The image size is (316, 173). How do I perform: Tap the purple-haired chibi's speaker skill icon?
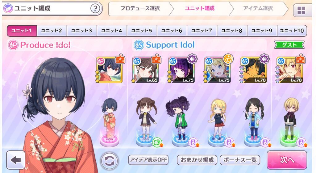click(x=193, y=142)
